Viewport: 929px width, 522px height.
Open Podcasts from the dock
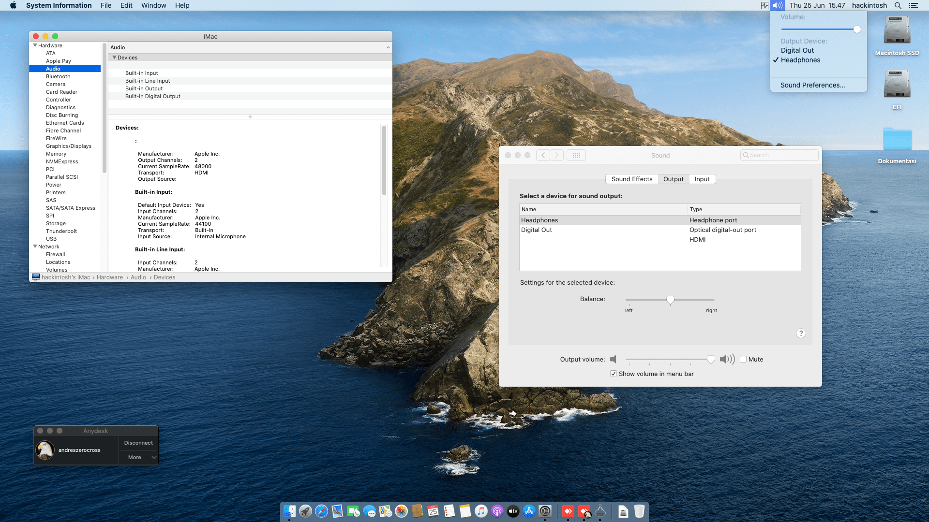click(x=497, y=511)
